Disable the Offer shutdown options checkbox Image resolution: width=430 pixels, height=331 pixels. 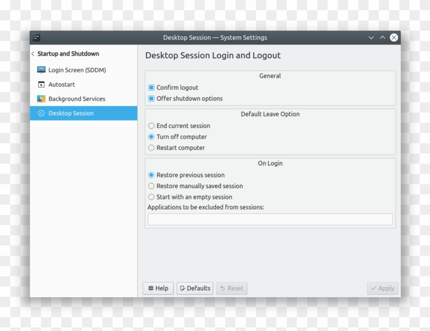151,98
